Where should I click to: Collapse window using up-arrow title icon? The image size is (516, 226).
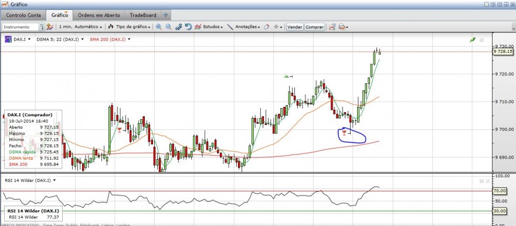[x=505, y=4]
